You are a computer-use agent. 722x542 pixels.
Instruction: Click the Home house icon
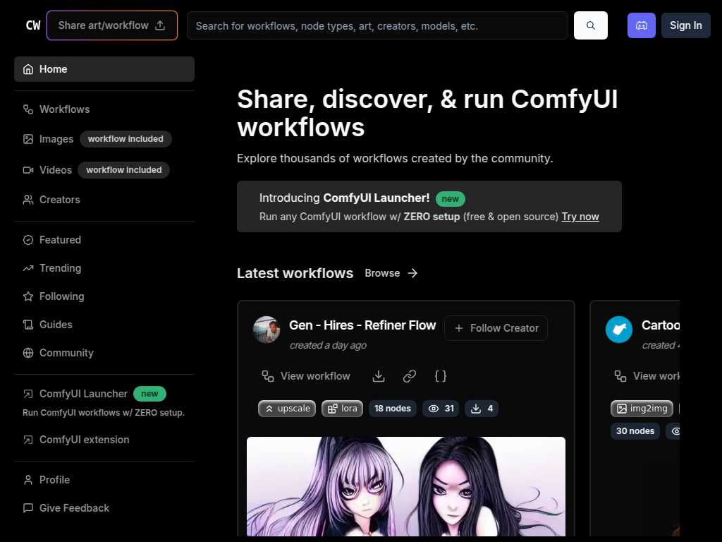28,69
